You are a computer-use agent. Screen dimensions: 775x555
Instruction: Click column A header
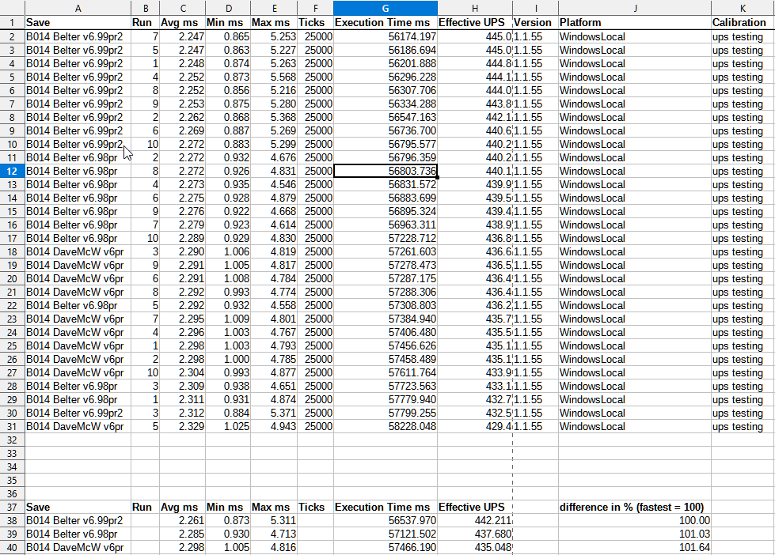pos(77,7)
